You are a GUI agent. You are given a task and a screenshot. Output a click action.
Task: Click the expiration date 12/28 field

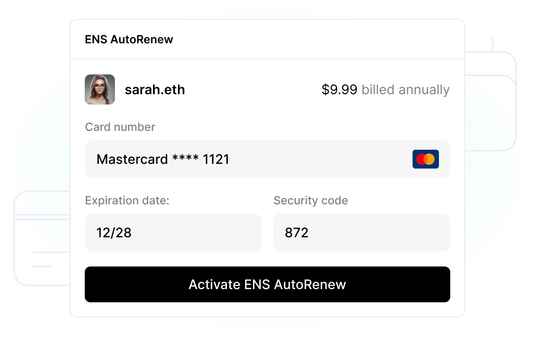(x=173, y=232)
